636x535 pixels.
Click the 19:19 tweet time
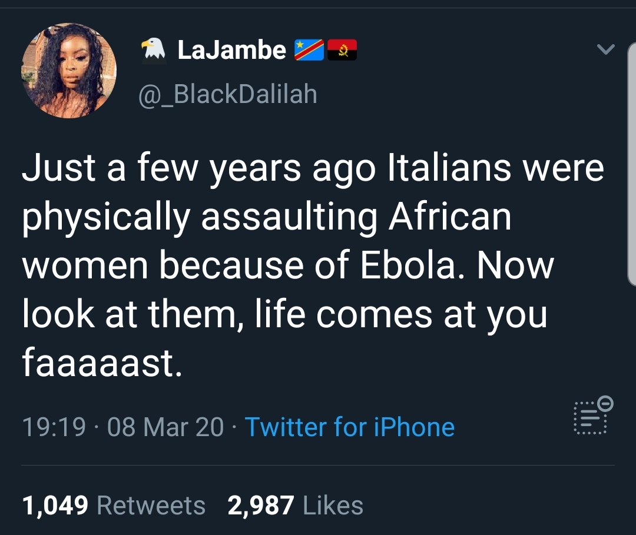[x=54, y=427]
